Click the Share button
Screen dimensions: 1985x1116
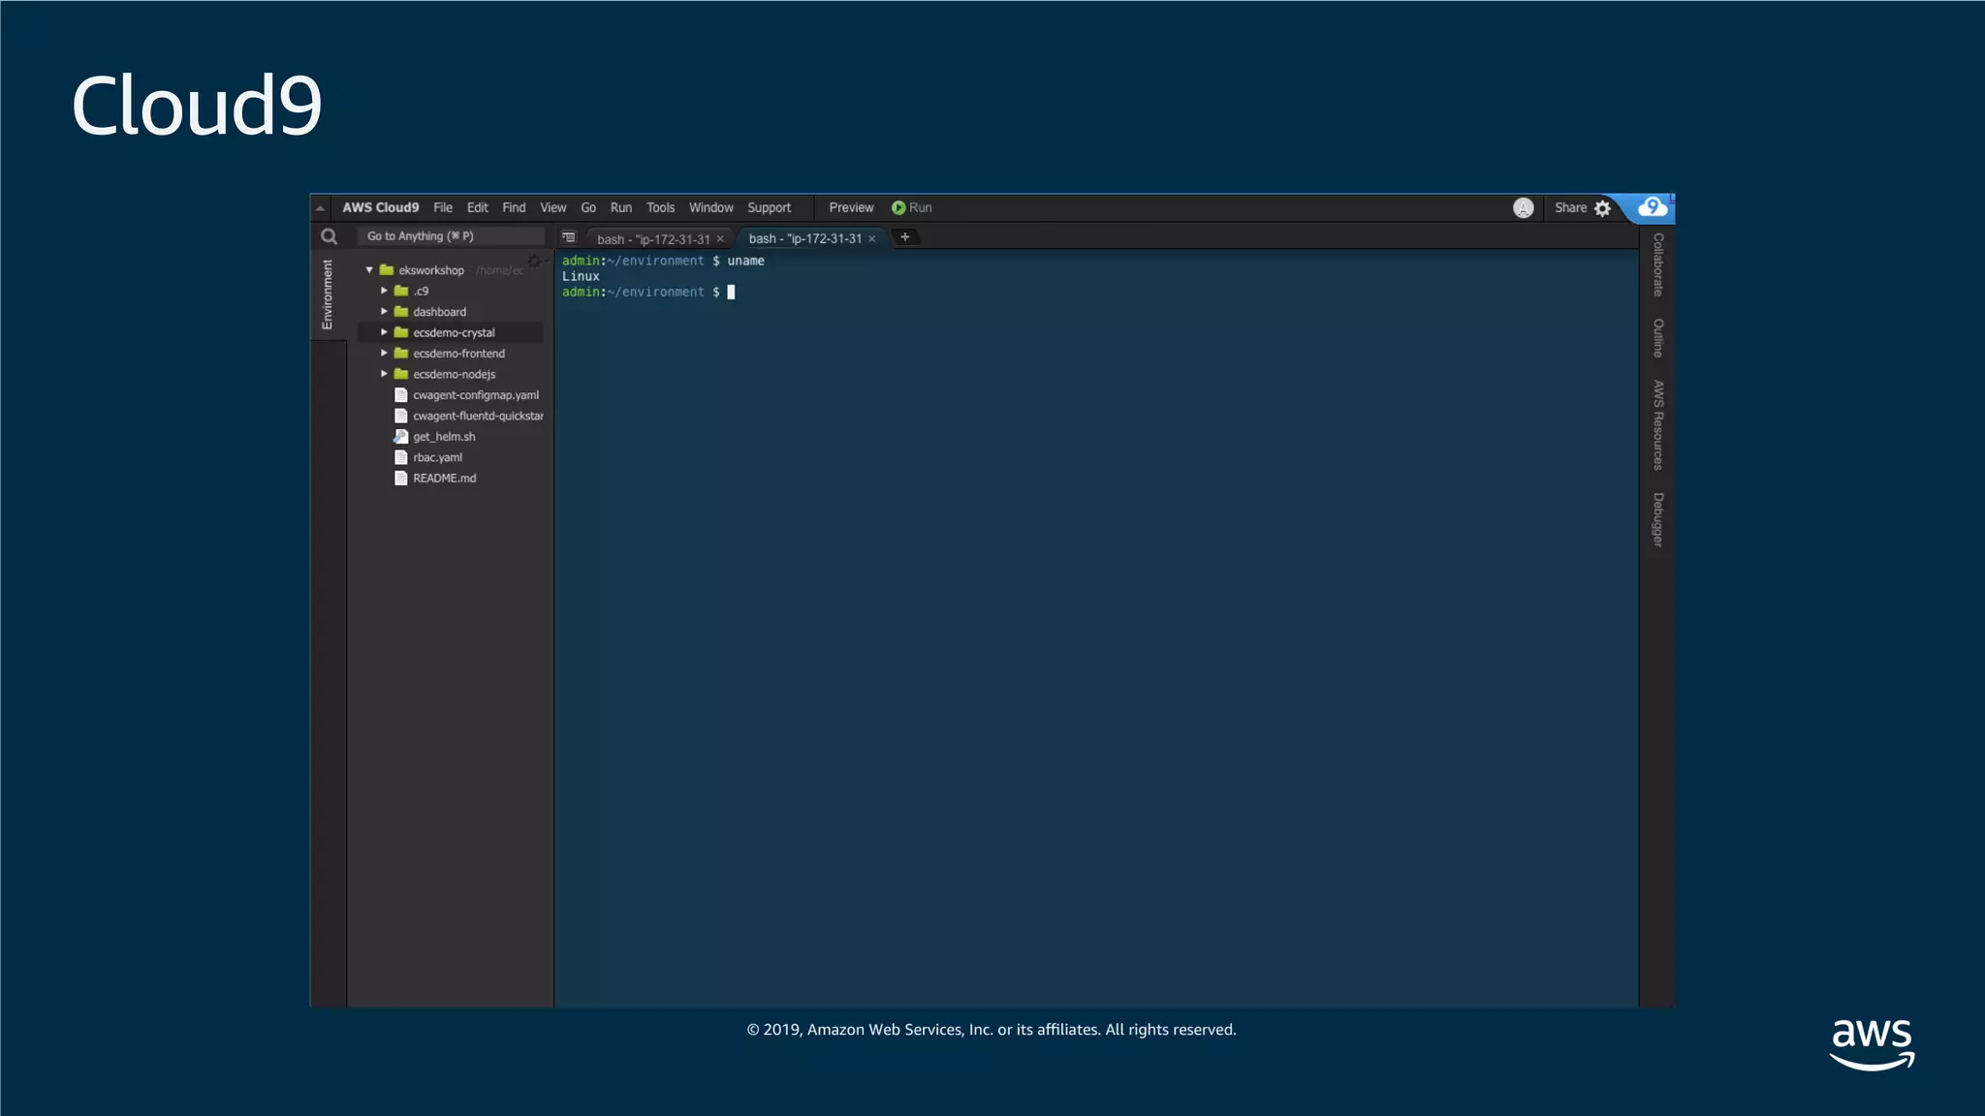click(x=1570, y=208)
